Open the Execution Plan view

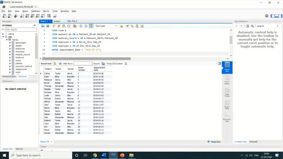point(227,117)
